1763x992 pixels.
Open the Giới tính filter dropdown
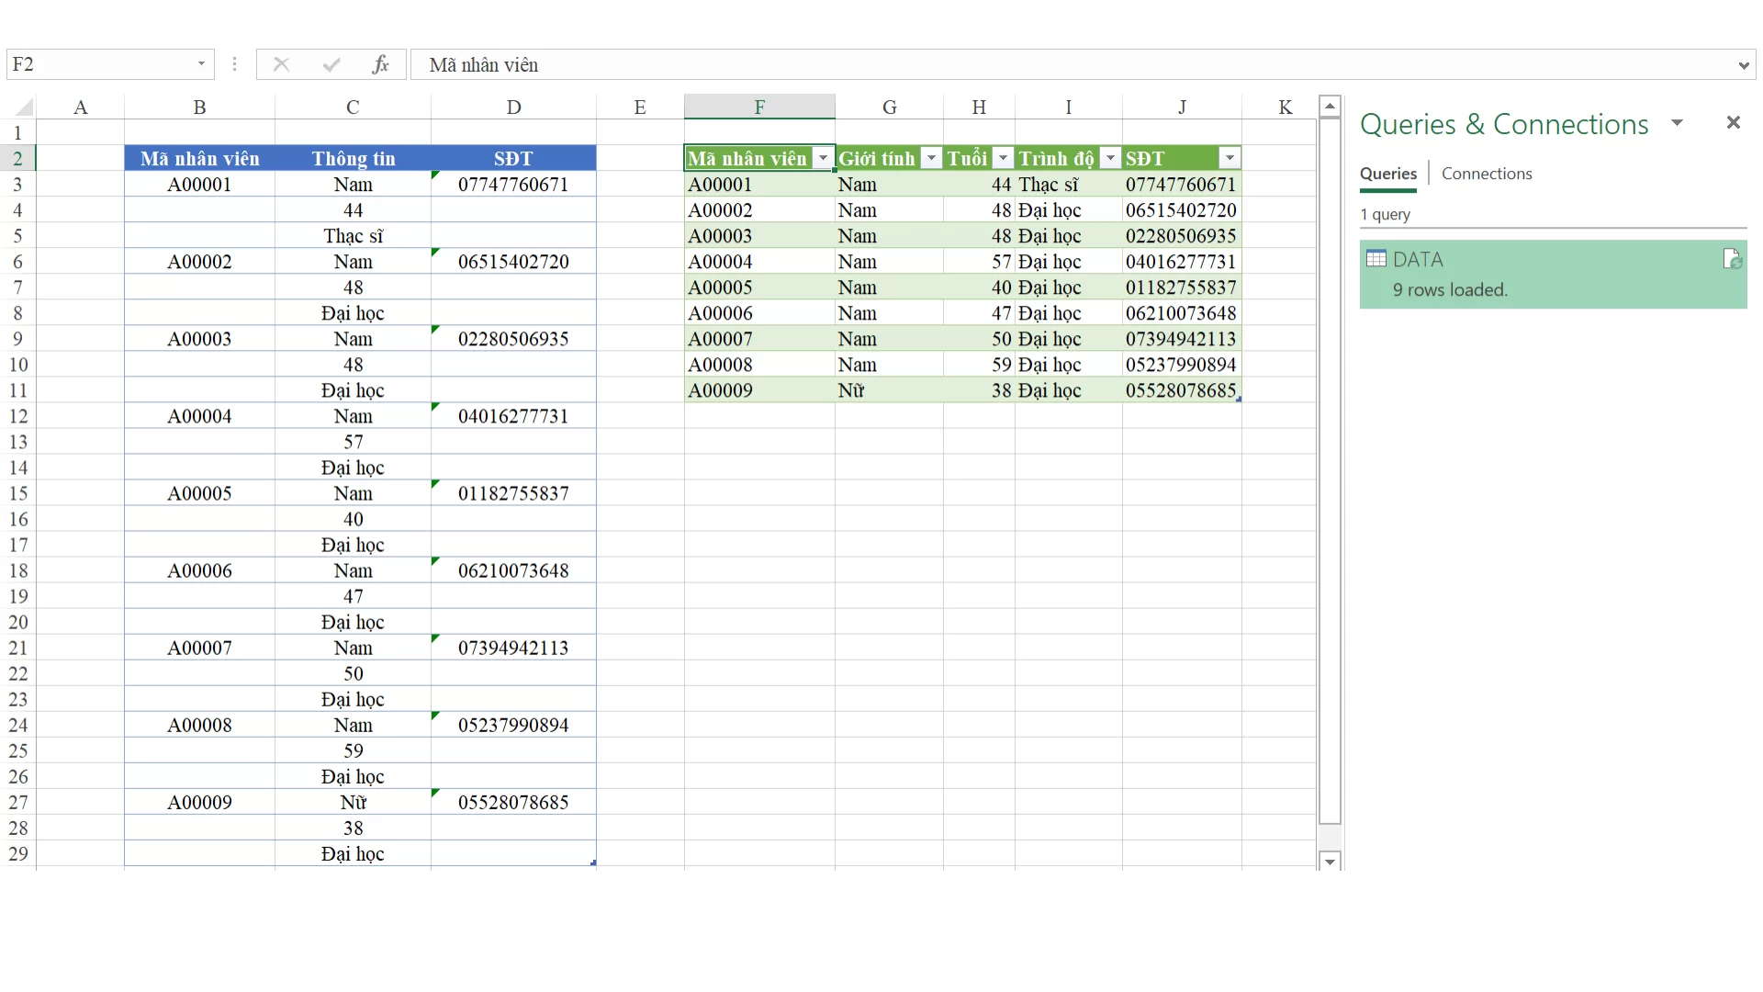(x=931, y=158)
